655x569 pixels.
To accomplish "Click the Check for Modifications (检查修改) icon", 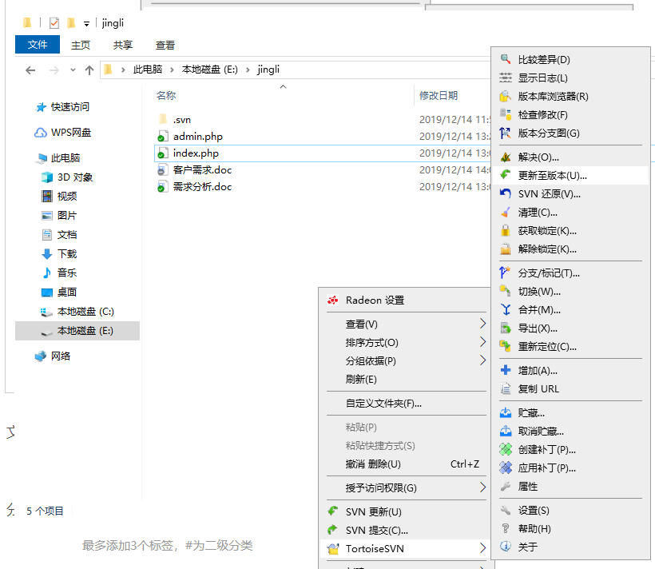I will tap(506, 114).
